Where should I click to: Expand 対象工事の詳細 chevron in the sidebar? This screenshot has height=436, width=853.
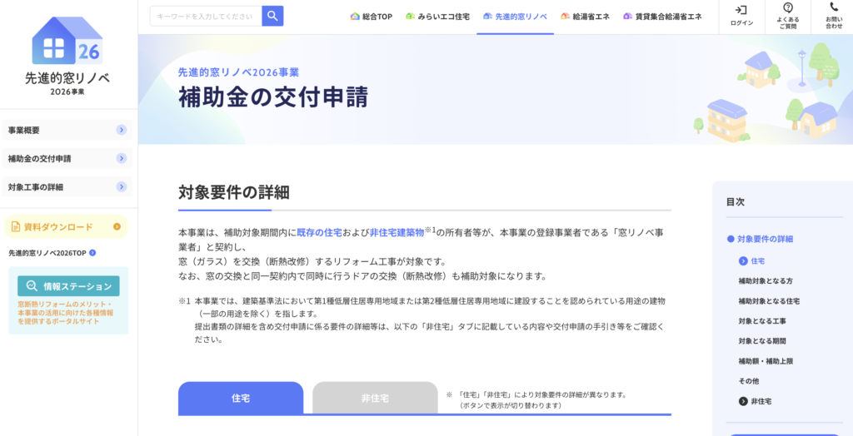(122, 186)
